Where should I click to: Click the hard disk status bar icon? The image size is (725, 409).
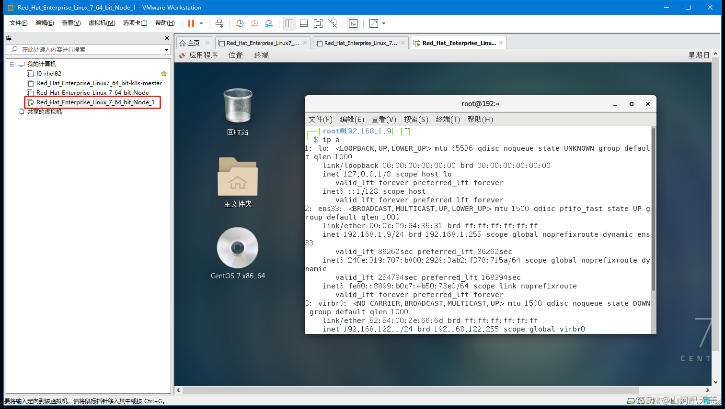coord(631,401)
